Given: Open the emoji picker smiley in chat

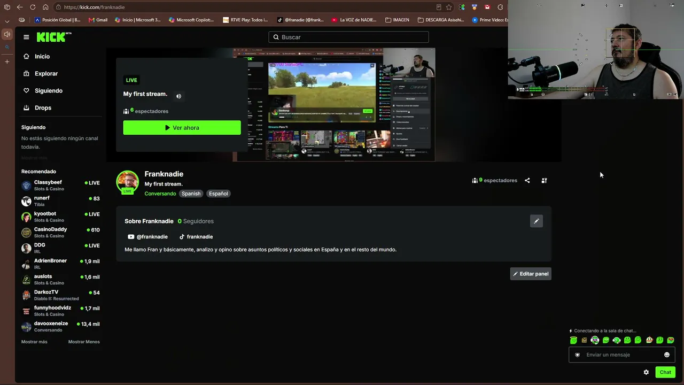Looking at the screenshot, I should (x=667, y=355).
